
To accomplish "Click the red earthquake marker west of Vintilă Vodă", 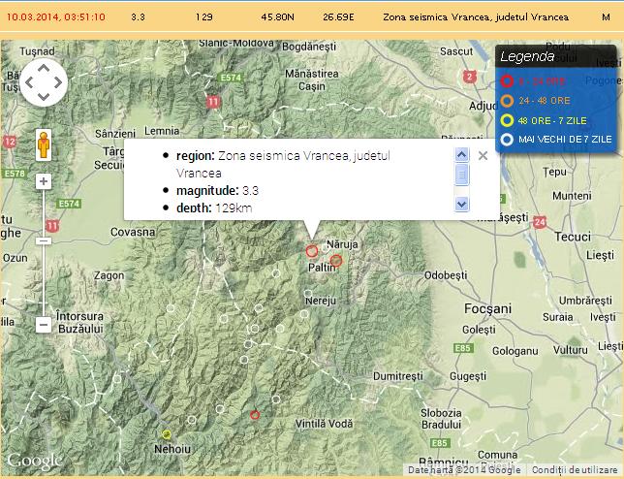I will [x=255, y=415].
